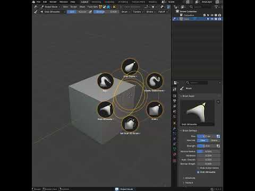Open the Modifiers properties tab
255x191 pixels.
pos(175,128)
